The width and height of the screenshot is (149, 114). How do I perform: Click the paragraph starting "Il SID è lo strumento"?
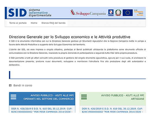coord(77,43)
